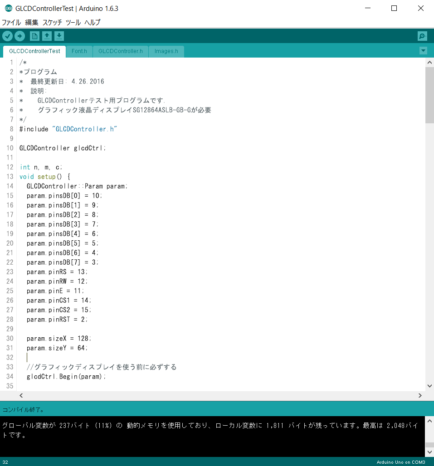Save the sketch with the down-arrow icon

point(59,36)
